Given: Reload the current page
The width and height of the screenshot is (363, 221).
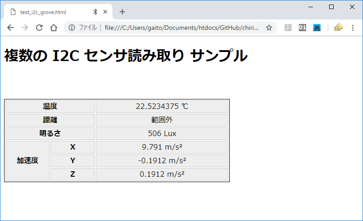Looking at the screenshot, I should [x=39, y=28].
